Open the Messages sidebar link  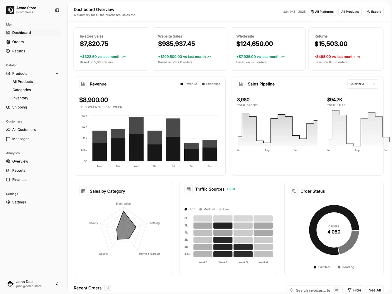click(x=33, y=139)
